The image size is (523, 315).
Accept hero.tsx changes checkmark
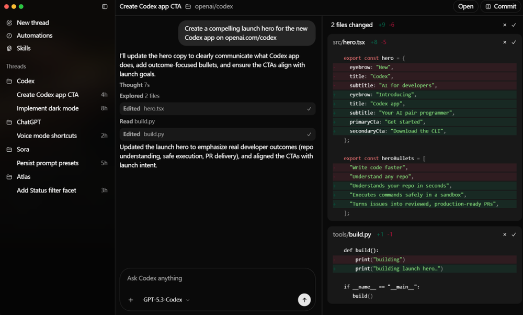(x=514, y=42)
